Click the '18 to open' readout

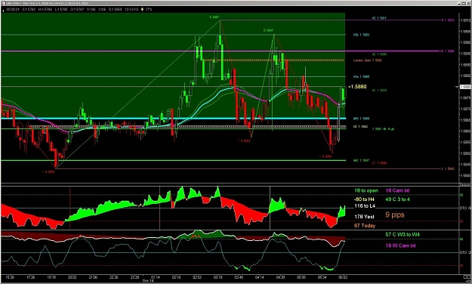point(366,190)
